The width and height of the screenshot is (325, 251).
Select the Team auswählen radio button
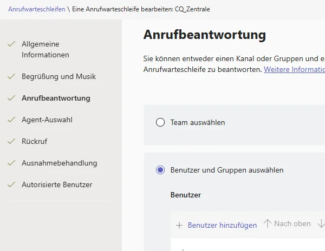160,122
